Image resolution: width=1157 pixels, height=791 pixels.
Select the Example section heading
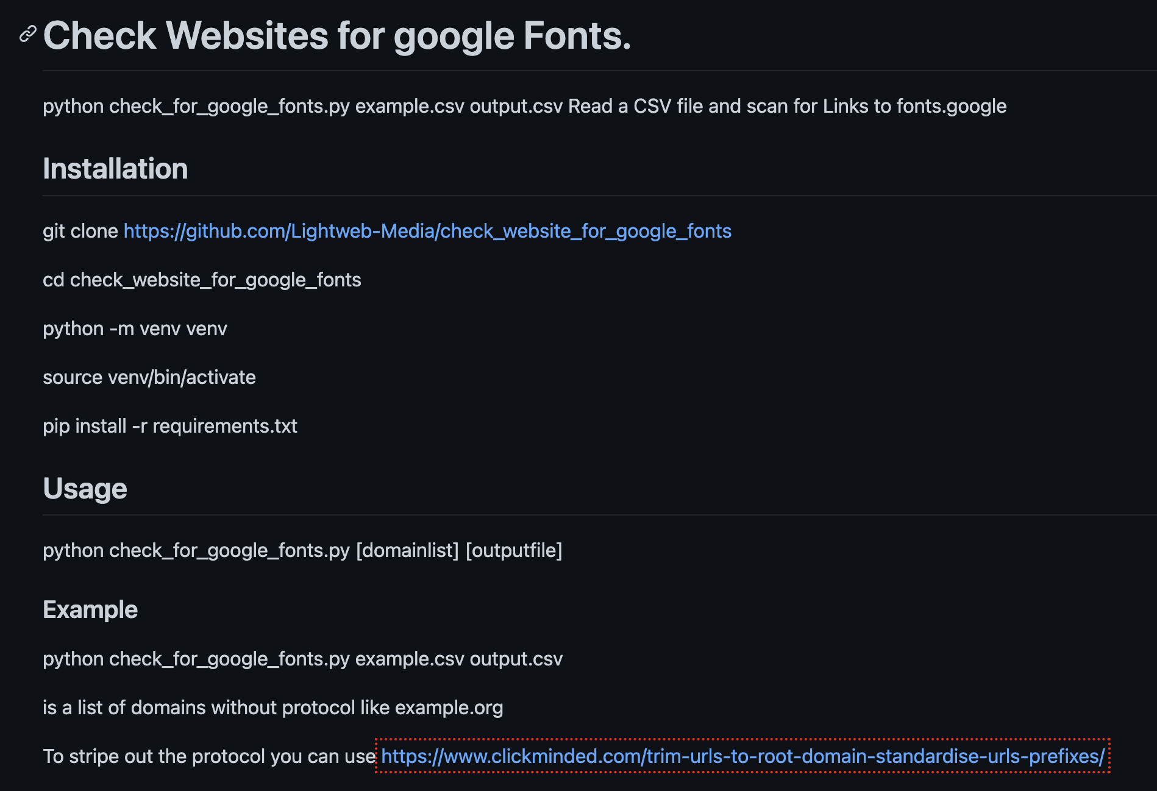coord(90,609)
